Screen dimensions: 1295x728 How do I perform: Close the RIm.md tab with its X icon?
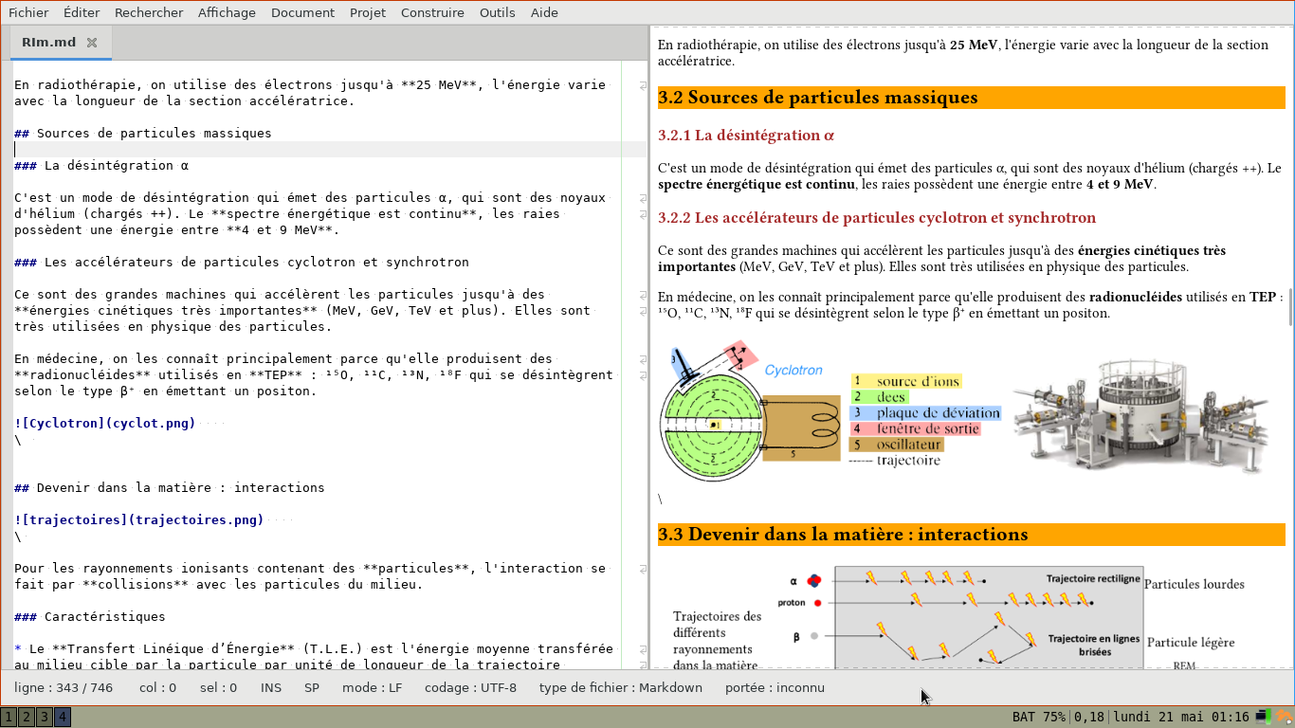pos(91,42)
